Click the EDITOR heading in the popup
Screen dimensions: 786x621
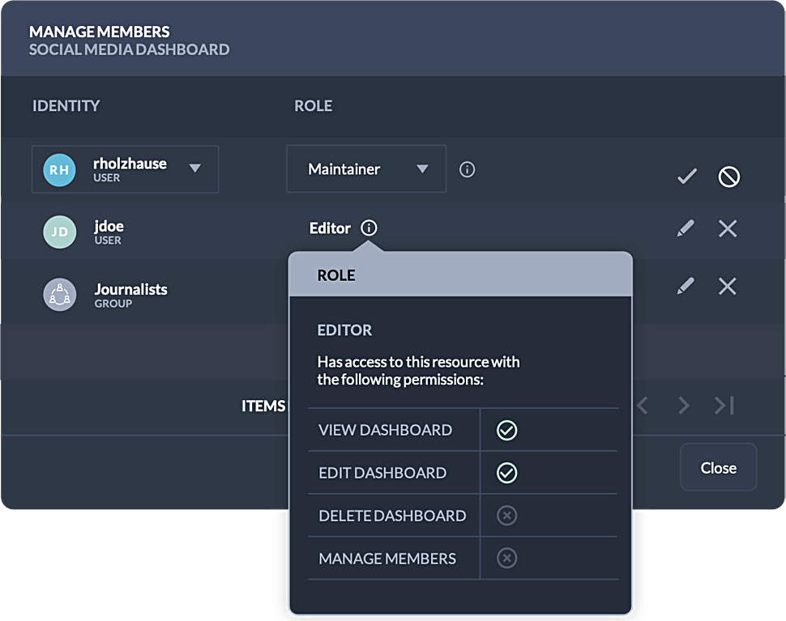(x=345, y=330)
